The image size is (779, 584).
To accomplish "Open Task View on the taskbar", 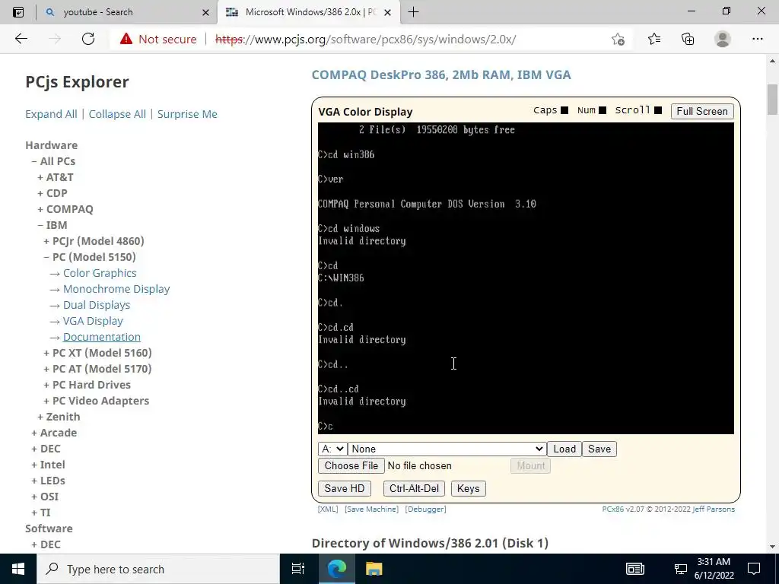I will tap(297, 569).
